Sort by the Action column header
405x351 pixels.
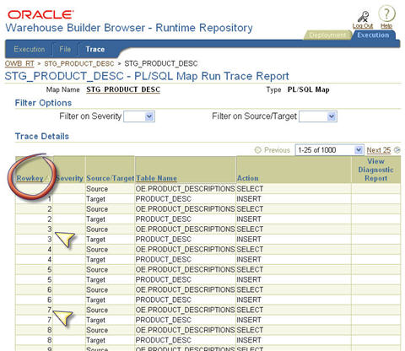pos(247,178)
